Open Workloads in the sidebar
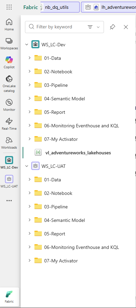This screenshot has height=308, width=136. coord(9,143)
